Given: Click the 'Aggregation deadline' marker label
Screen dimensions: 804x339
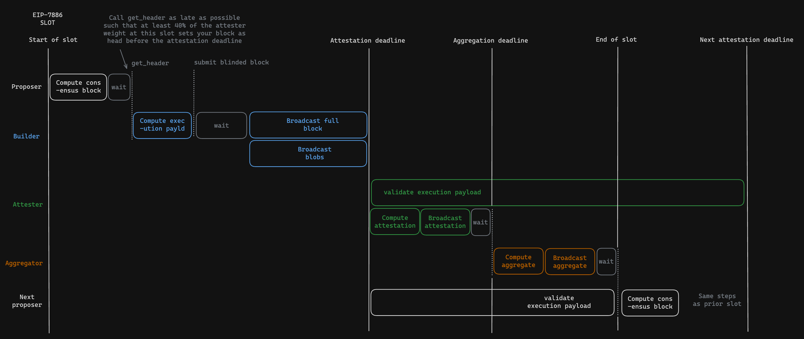Looking at the screenshot, I should pyautogui.click(x=490, y=40).
